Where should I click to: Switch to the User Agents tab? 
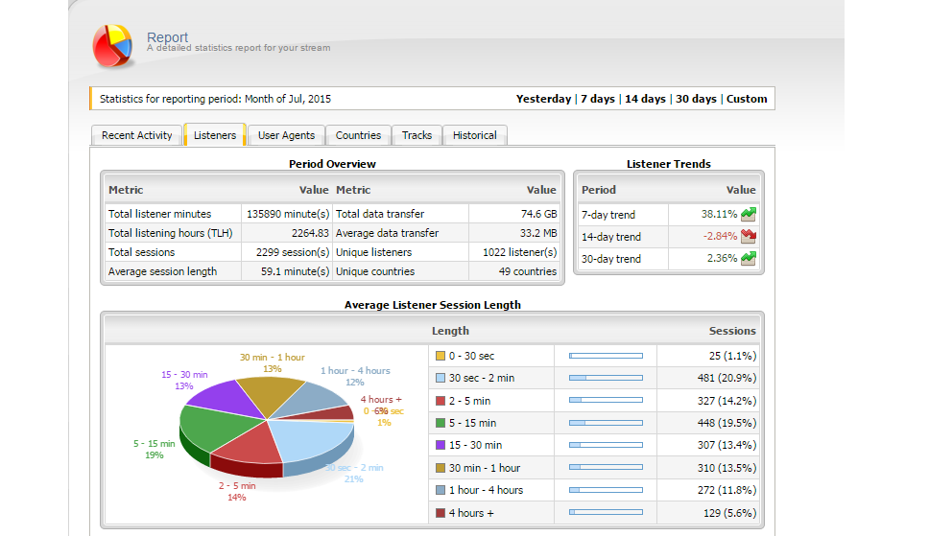click(x=286, y=135)
